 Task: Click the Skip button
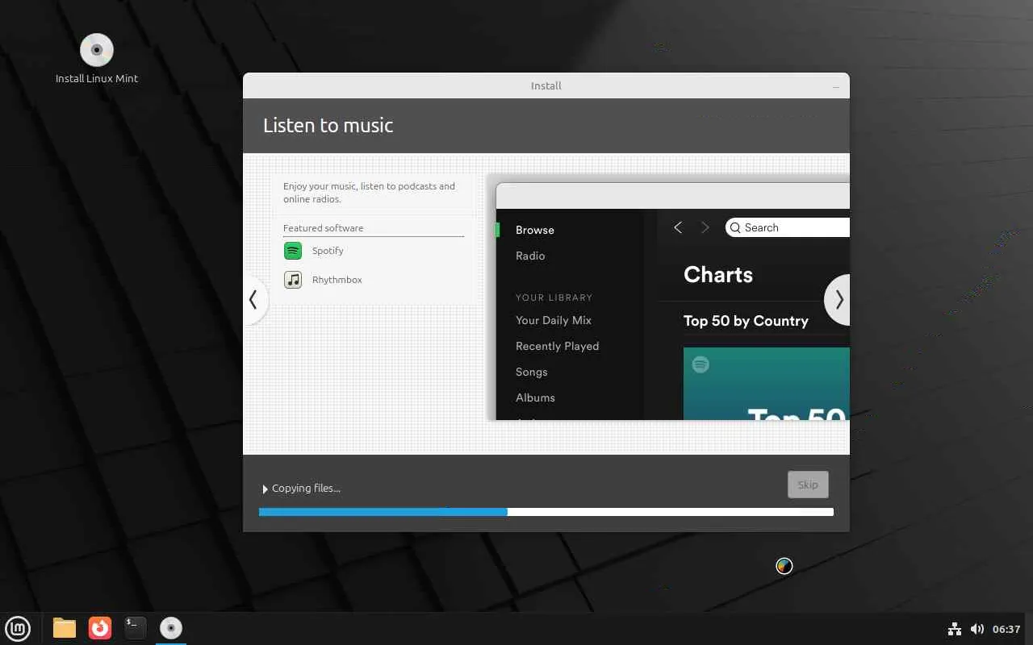pyautogui.click(x=808, y=485)
